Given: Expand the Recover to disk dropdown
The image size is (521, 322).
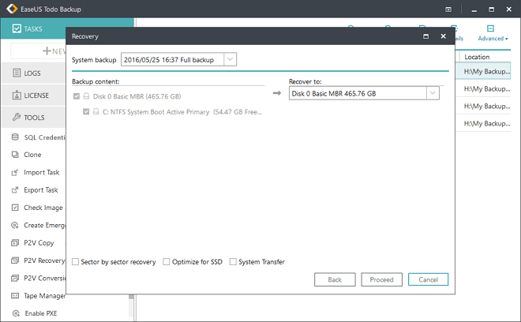Looking at the screenshot, I should (x=433, y=93).
